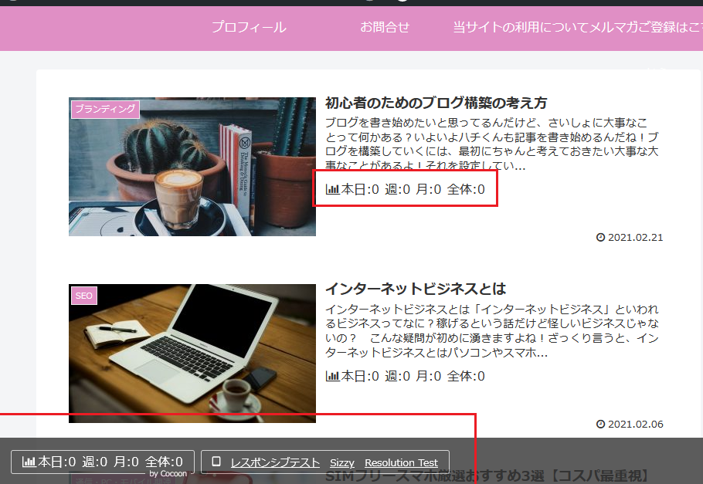
Task: Go to 当サイトの利用について page
Action: [520, 27]
